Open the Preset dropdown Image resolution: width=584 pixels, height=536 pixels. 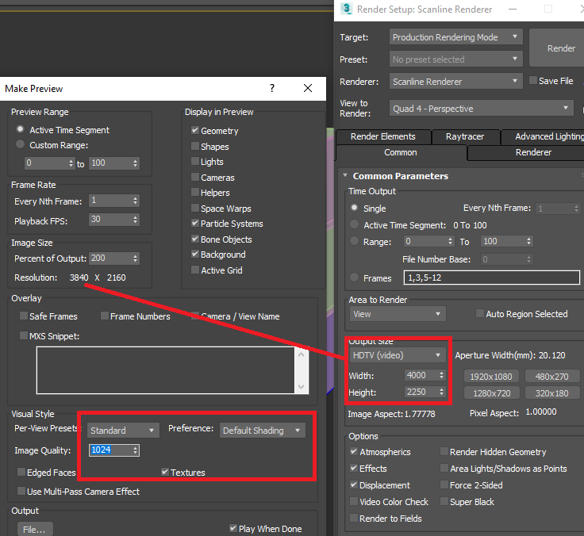click(456, 59)
